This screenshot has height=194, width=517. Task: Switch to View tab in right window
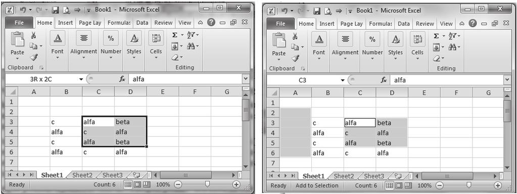coord(446,24)
